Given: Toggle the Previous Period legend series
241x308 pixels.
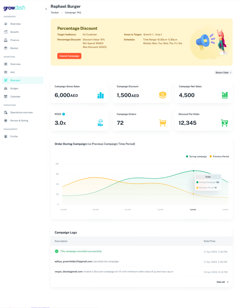Looking at the screenshot, I should pos(219,156).
